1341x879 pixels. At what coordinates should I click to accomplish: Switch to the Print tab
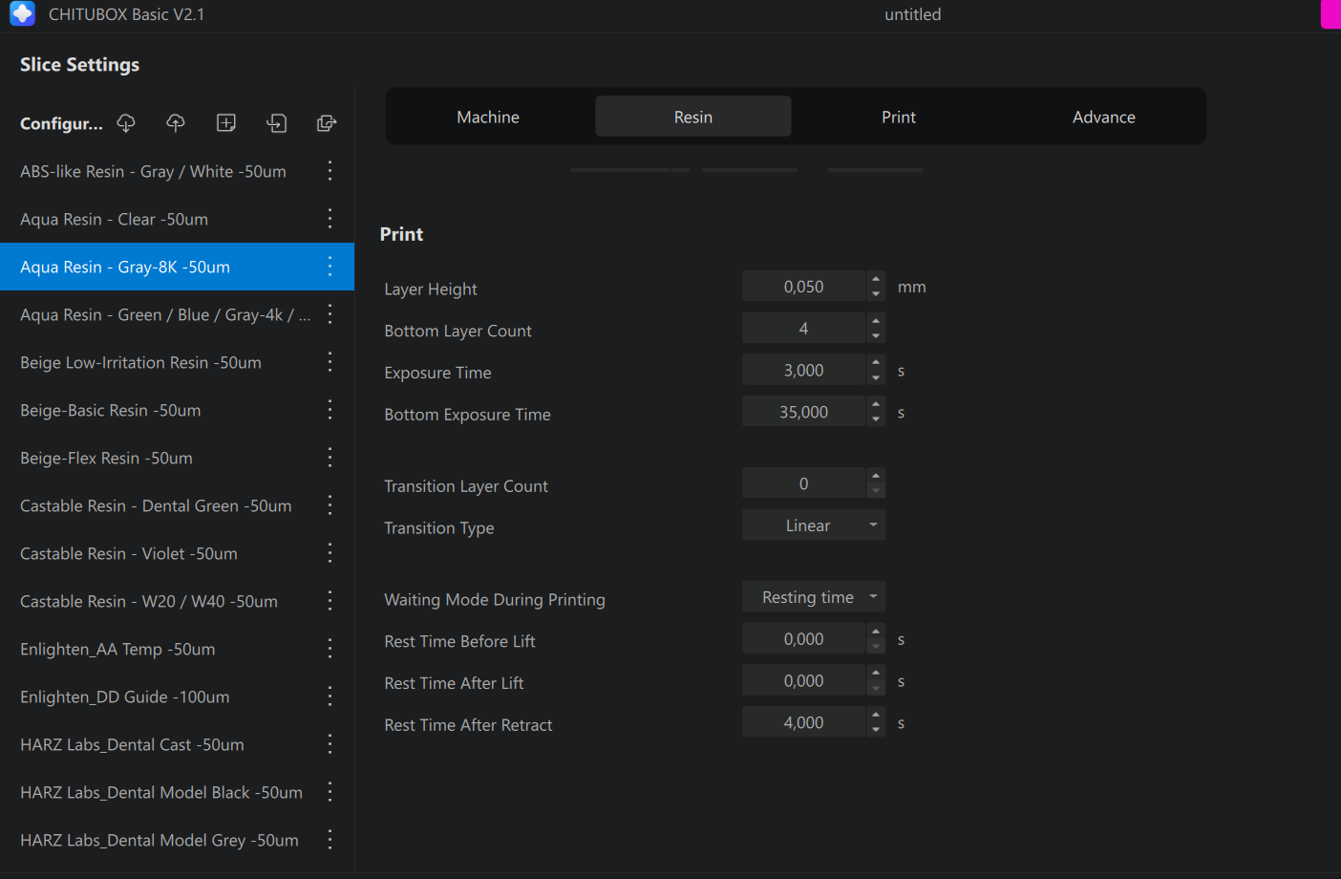click(x=899, y=117)
